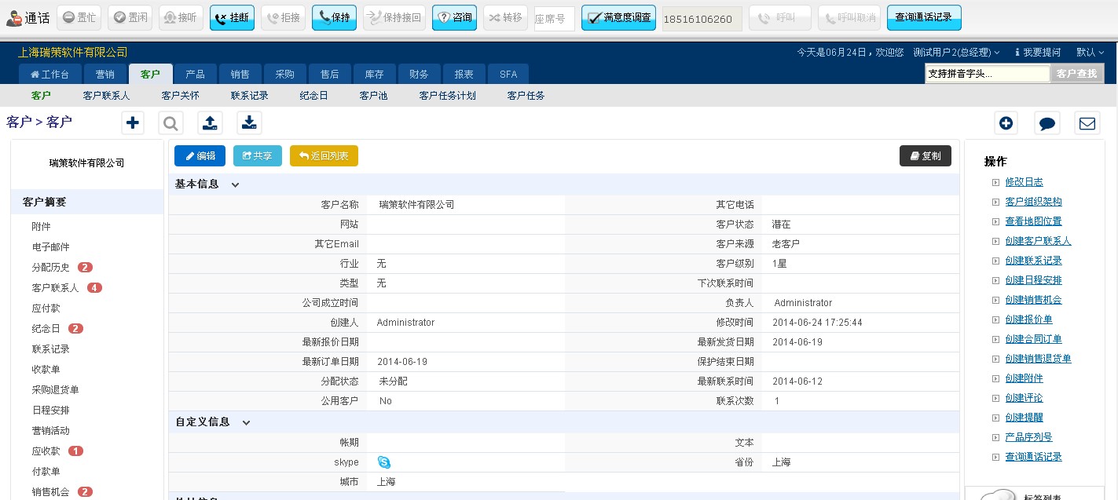Click the 满意度调查 survey button
Screen dimensions: 1118x500
click(618, 18)
